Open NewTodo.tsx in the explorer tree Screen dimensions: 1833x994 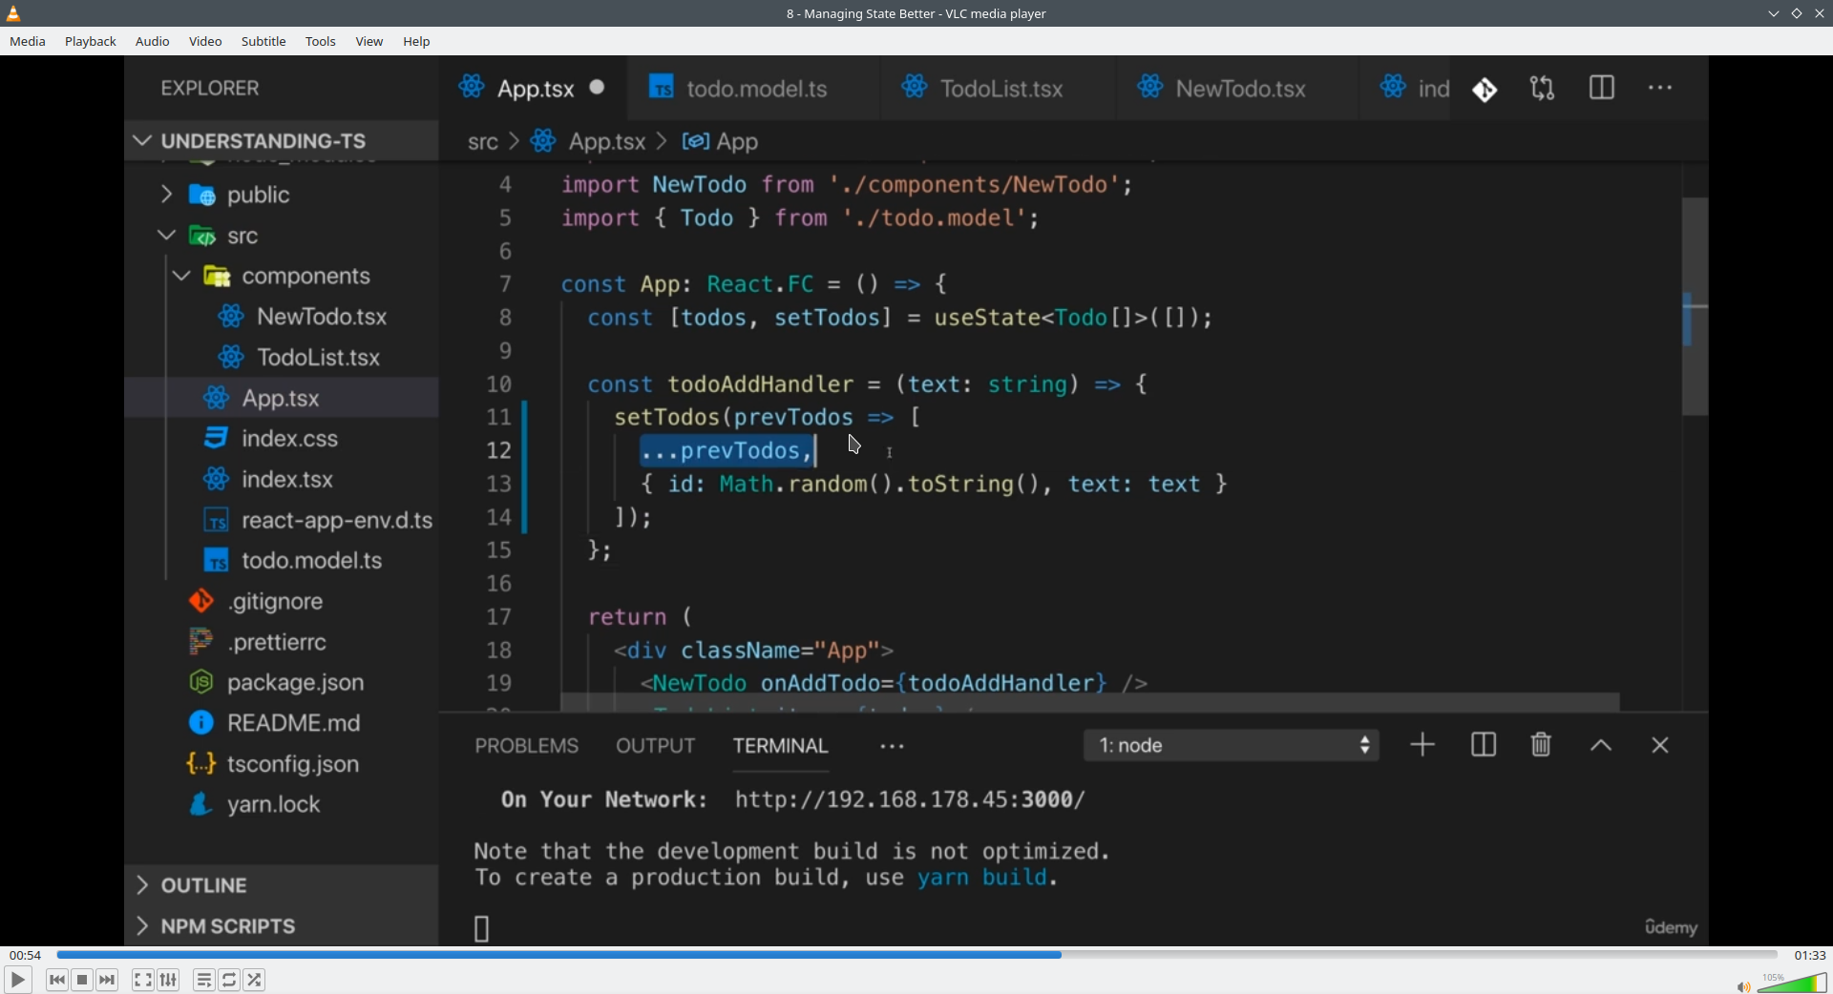pos(282,317)
